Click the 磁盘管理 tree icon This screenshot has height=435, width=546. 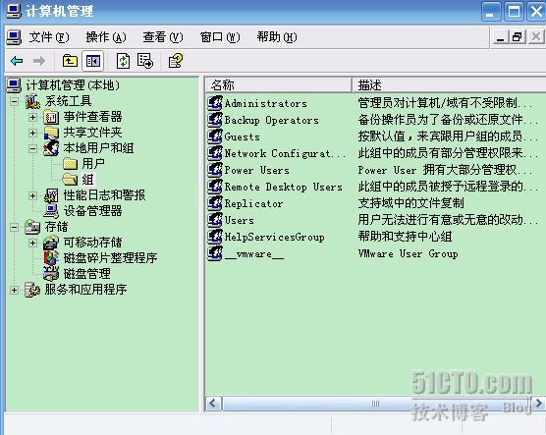[x=51, y=274]
